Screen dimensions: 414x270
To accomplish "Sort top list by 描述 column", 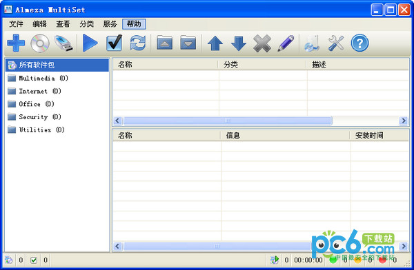I will coord(357,64).
